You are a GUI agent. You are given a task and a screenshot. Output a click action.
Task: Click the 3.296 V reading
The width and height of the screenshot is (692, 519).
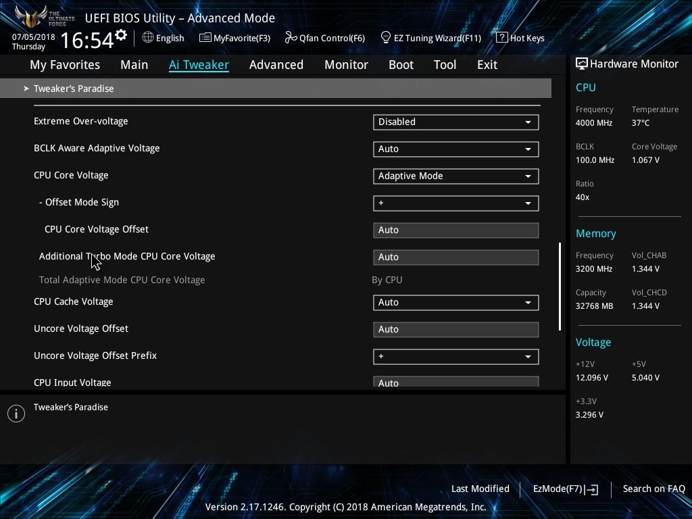point(589,415)
